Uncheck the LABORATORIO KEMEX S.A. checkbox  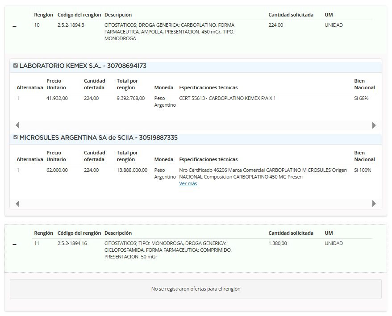click(16, 66)
